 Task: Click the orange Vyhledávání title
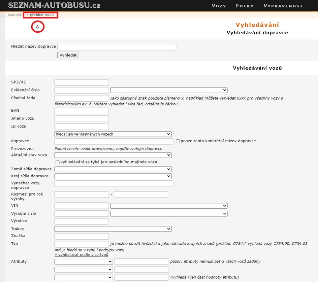tap(257, 25)
